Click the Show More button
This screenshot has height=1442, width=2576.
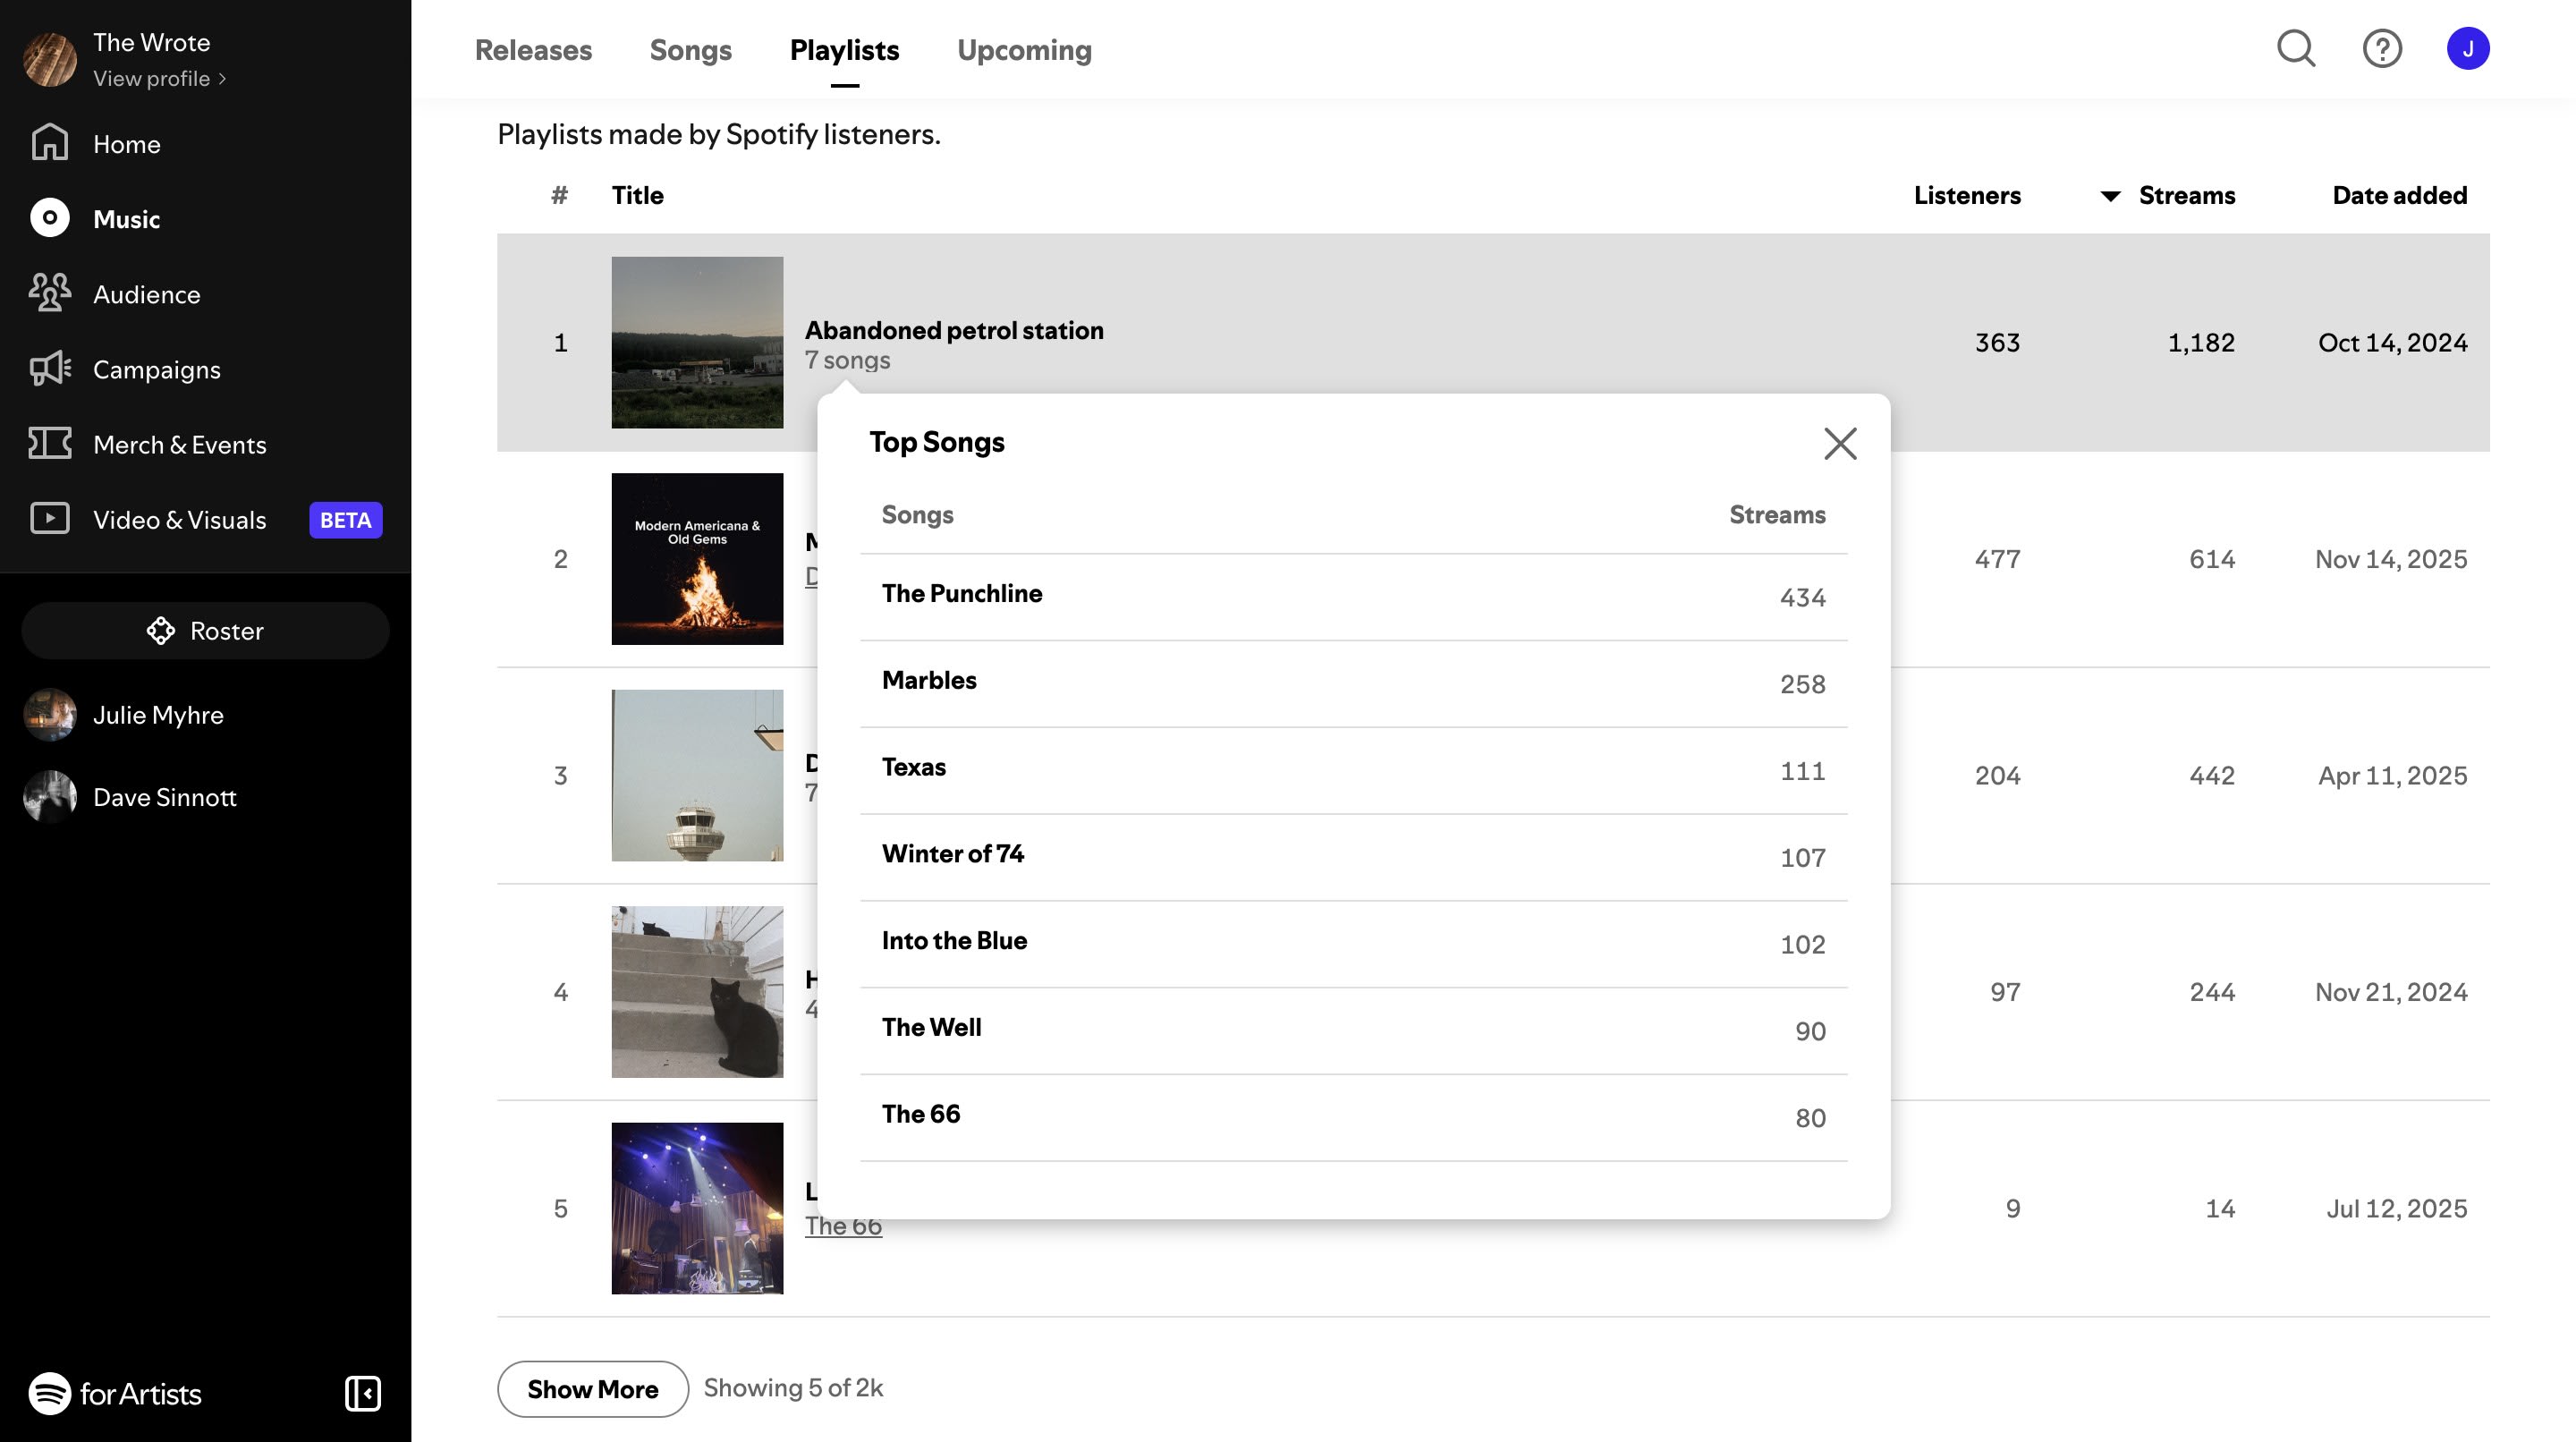pos(592,1389)
